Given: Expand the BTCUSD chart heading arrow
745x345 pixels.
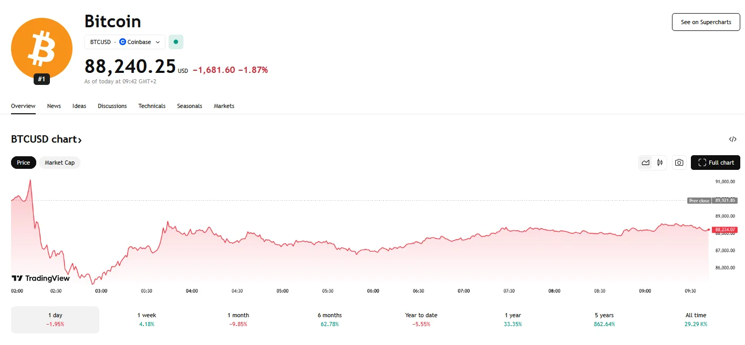Looking at the screenshot, I should point(80,140).
